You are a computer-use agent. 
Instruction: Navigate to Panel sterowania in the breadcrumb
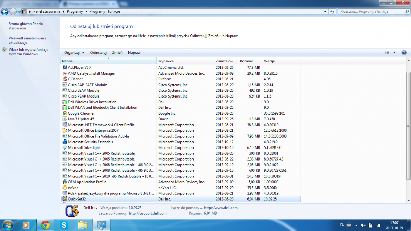tap(47, 11)
